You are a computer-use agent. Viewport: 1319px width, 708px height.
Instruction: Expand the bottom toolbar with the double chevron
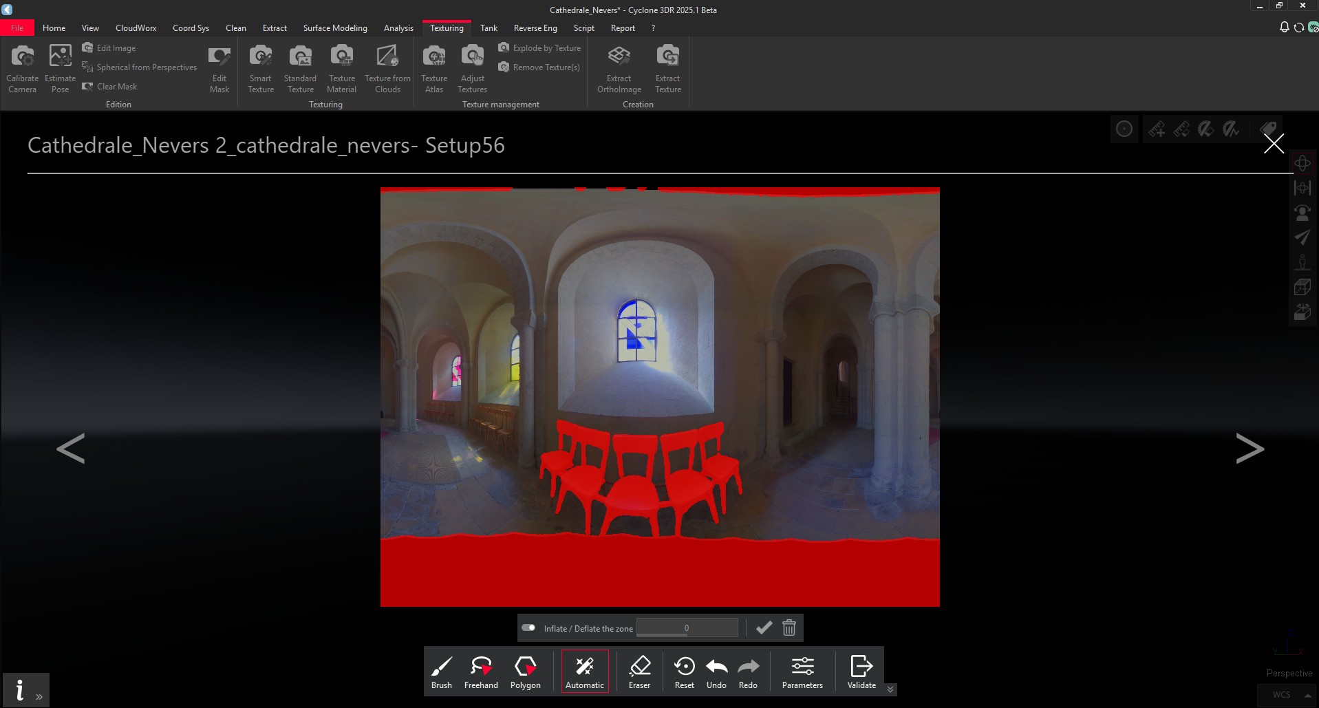coord(889,689)
